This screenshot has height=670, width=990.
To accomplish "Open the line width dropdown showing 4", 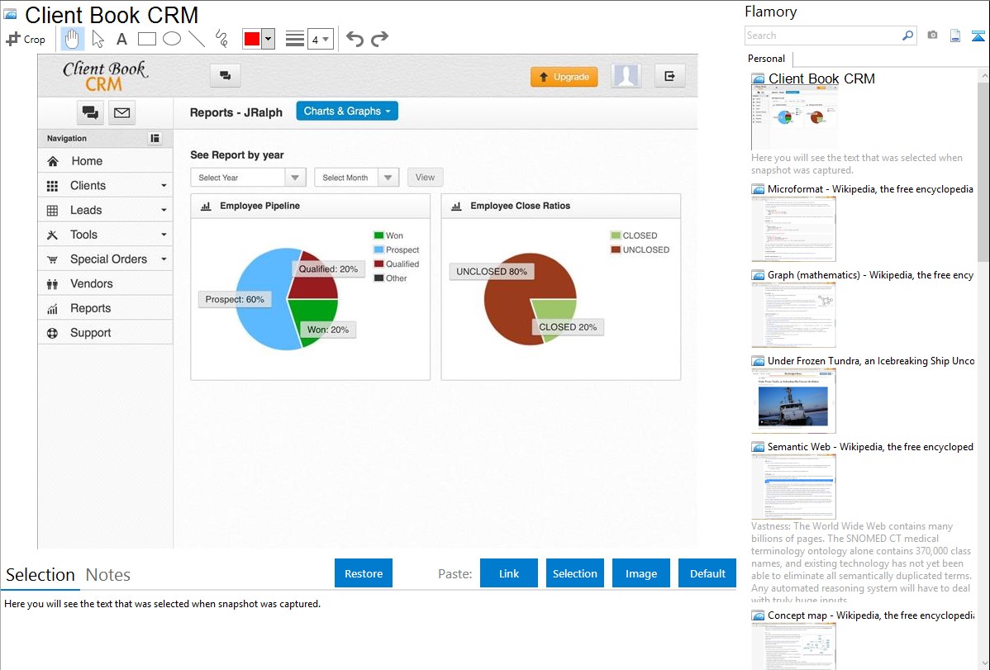I will 321,39.
